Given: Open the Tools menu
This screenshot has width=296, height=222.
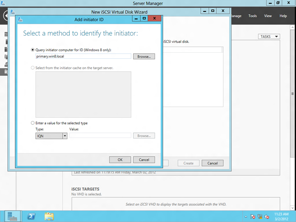Looking at the screenshot, I should [252, 16].
